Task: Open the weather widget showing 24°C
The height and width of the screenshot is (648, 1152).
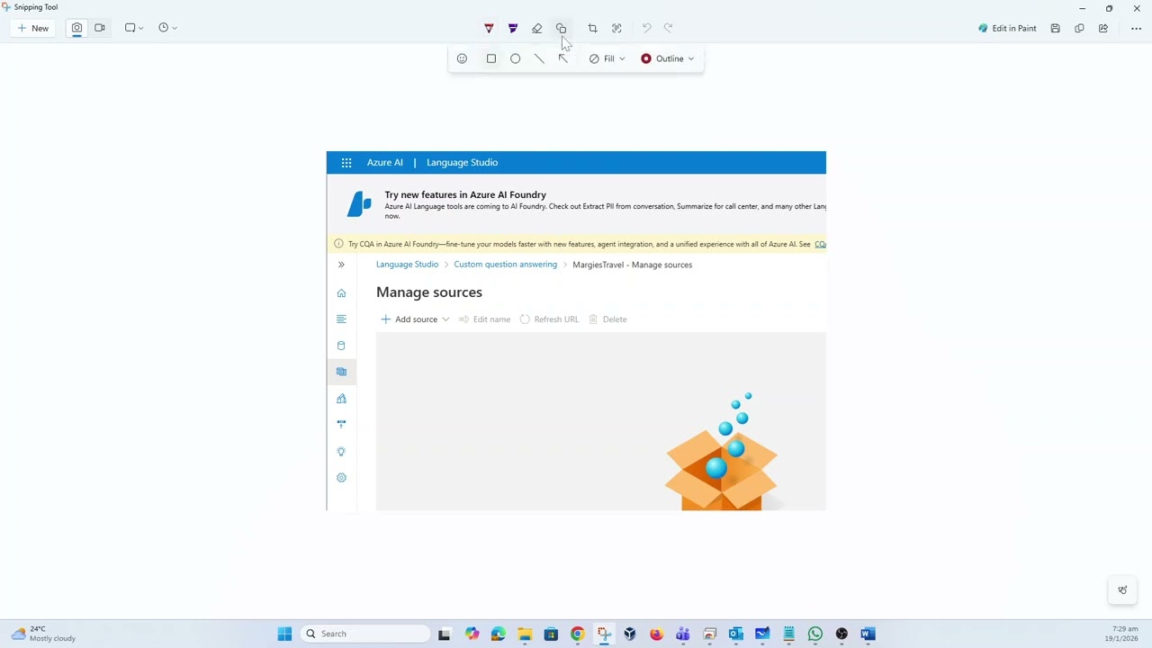Action: (43, 634)
